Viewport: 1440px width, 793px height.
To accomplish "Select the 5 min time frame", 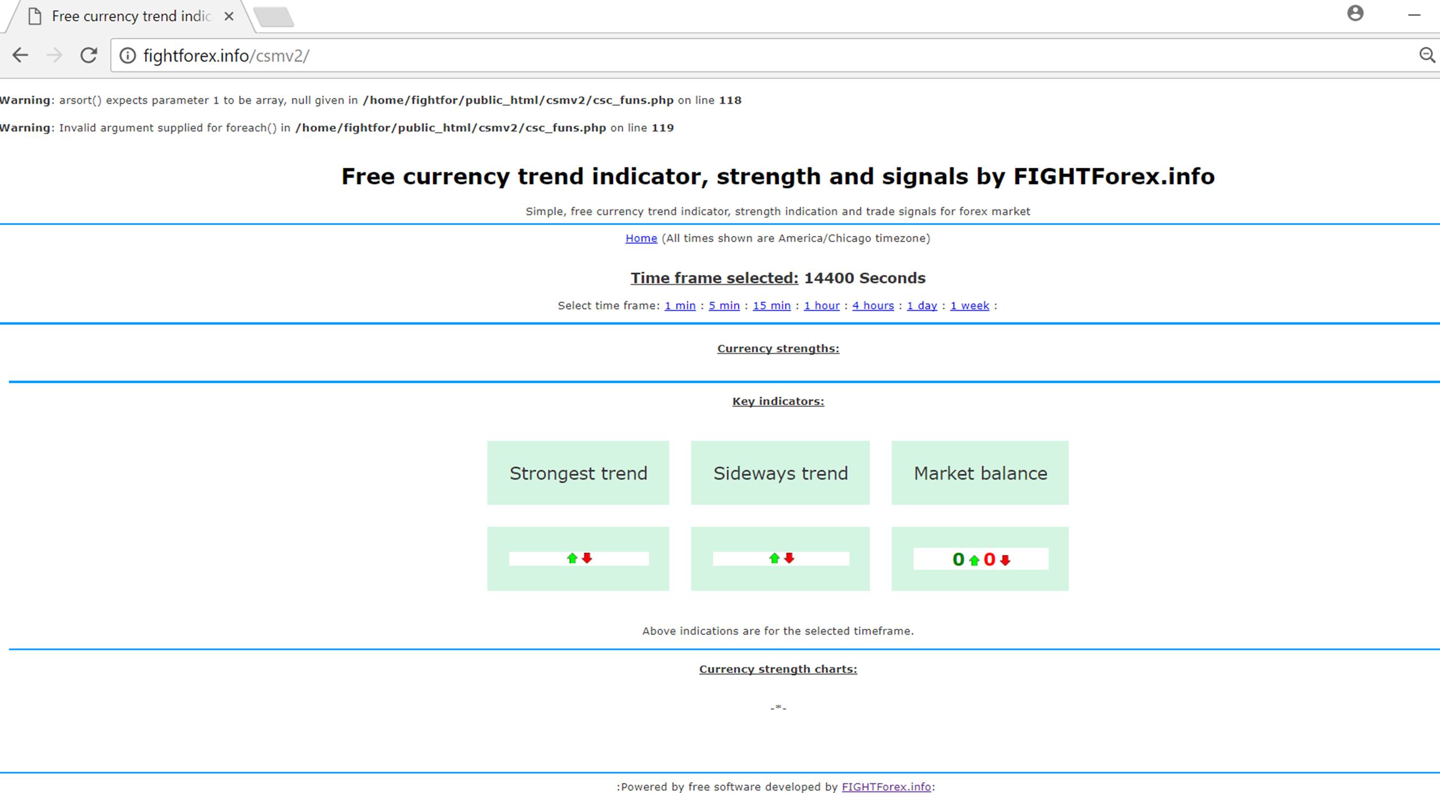I will pyautogui.click(x=724, y=306).
